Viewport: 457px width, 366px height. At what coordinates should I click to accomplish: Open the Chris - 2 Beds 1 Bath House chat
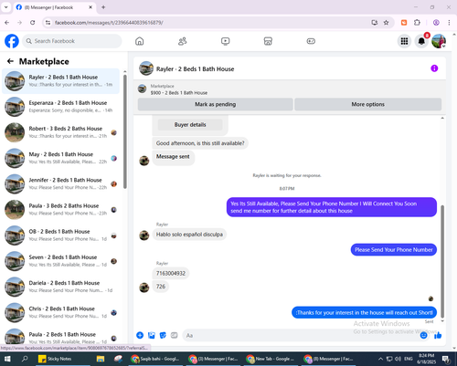(60, 312)
